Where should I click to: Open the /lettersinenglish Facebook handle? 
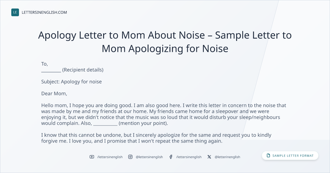coord(189,157)
